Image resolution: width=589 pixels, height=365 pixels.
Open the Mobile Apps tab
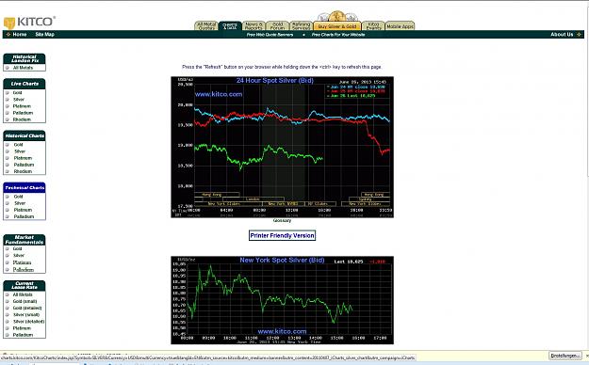pyautogui.click(x=400, y=26)
